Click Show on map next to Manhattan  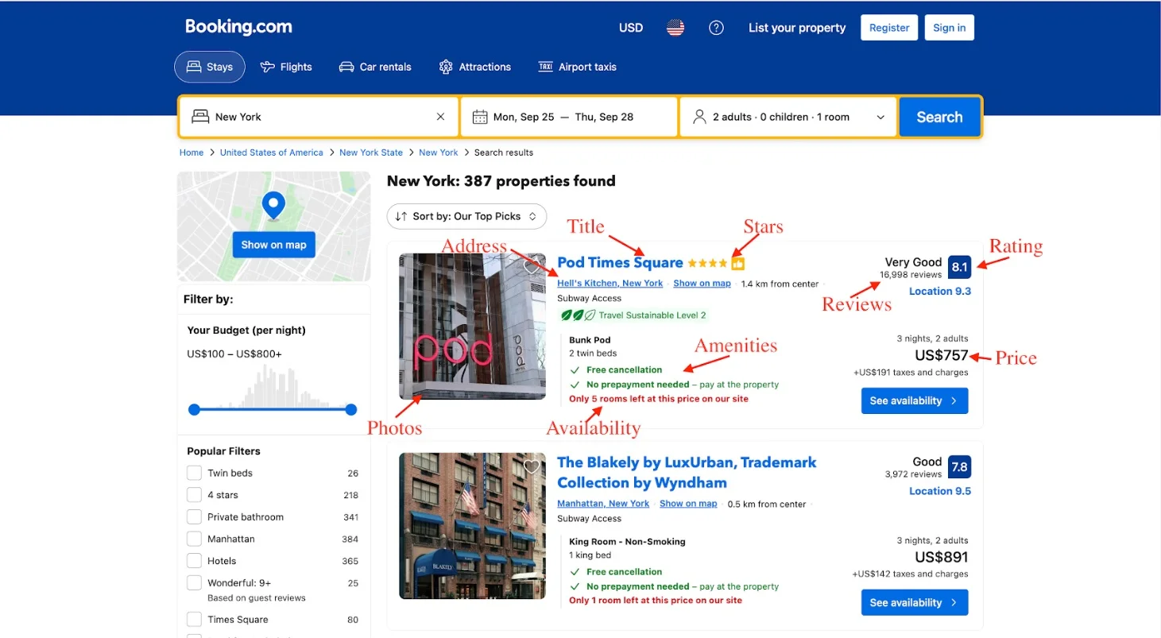(x=688, y=504)
